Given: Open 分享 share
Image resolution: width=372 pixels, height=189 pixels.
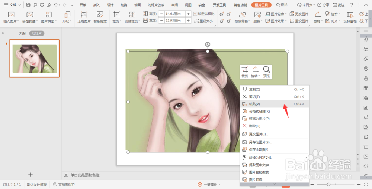Looking at the screenshot, I should 323,5.
